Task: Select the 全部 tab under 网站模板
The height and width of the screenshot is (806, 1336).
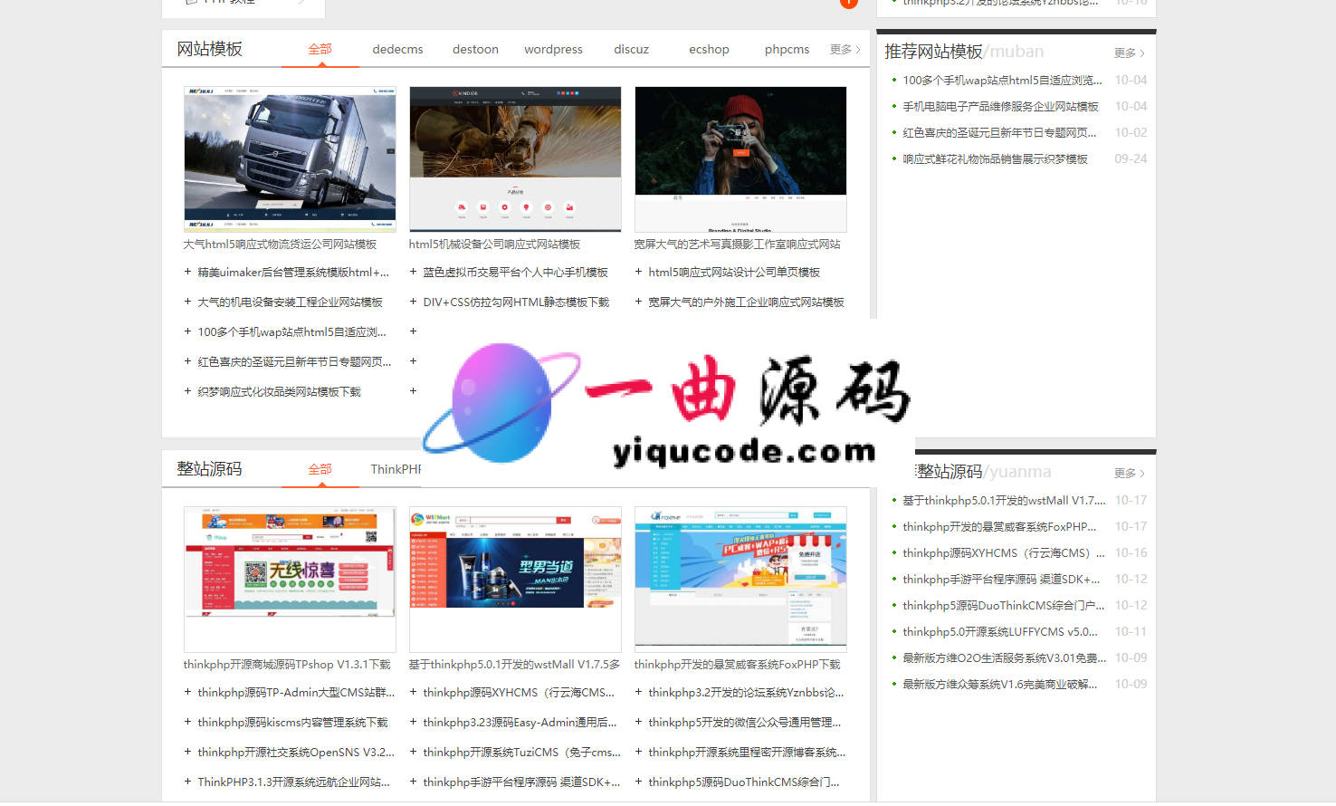Action: tap(320, 49)
